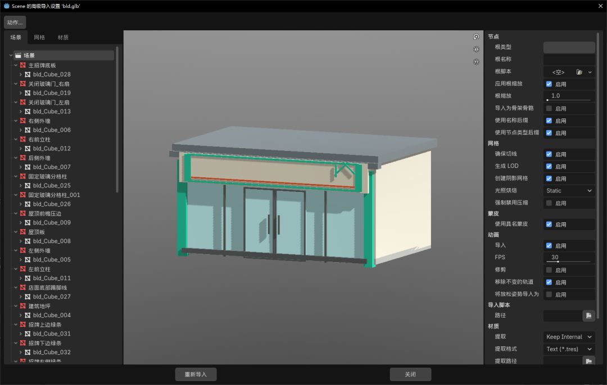Click the red mesh icon of 主招牌底板
The height and width of the screenshot is (385, 607).
pyautogui.click(x=23, y=65)
